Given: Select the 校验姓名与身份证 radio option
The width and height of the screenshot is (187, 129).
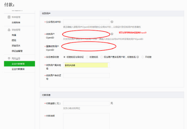Looking at the screenshot, I should (64, 57).
